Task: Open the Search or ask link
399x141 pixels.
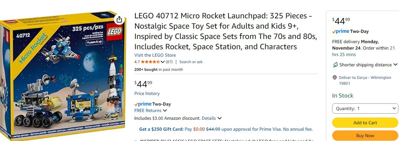Action: (x=191, y=62)
